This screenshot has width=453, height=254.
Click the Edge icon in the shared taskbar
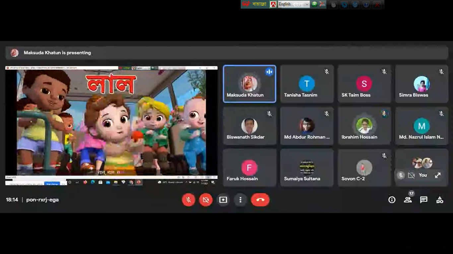[x=93, y=182]
